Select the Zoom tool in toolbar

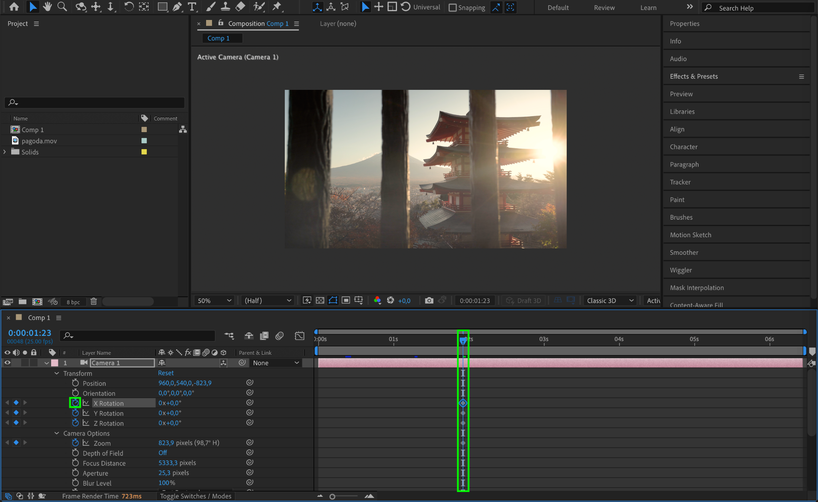[x=62, y=7]
